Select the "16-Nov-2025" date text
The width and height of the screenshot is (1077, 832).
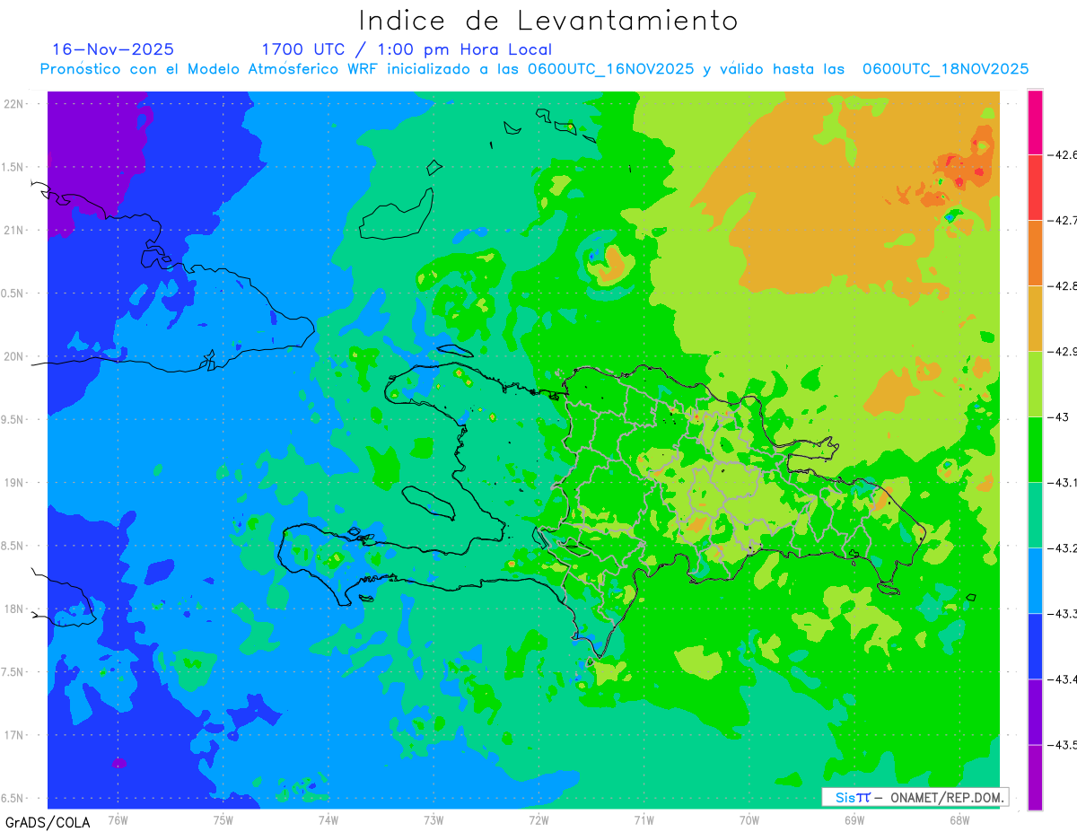[113, 49]
